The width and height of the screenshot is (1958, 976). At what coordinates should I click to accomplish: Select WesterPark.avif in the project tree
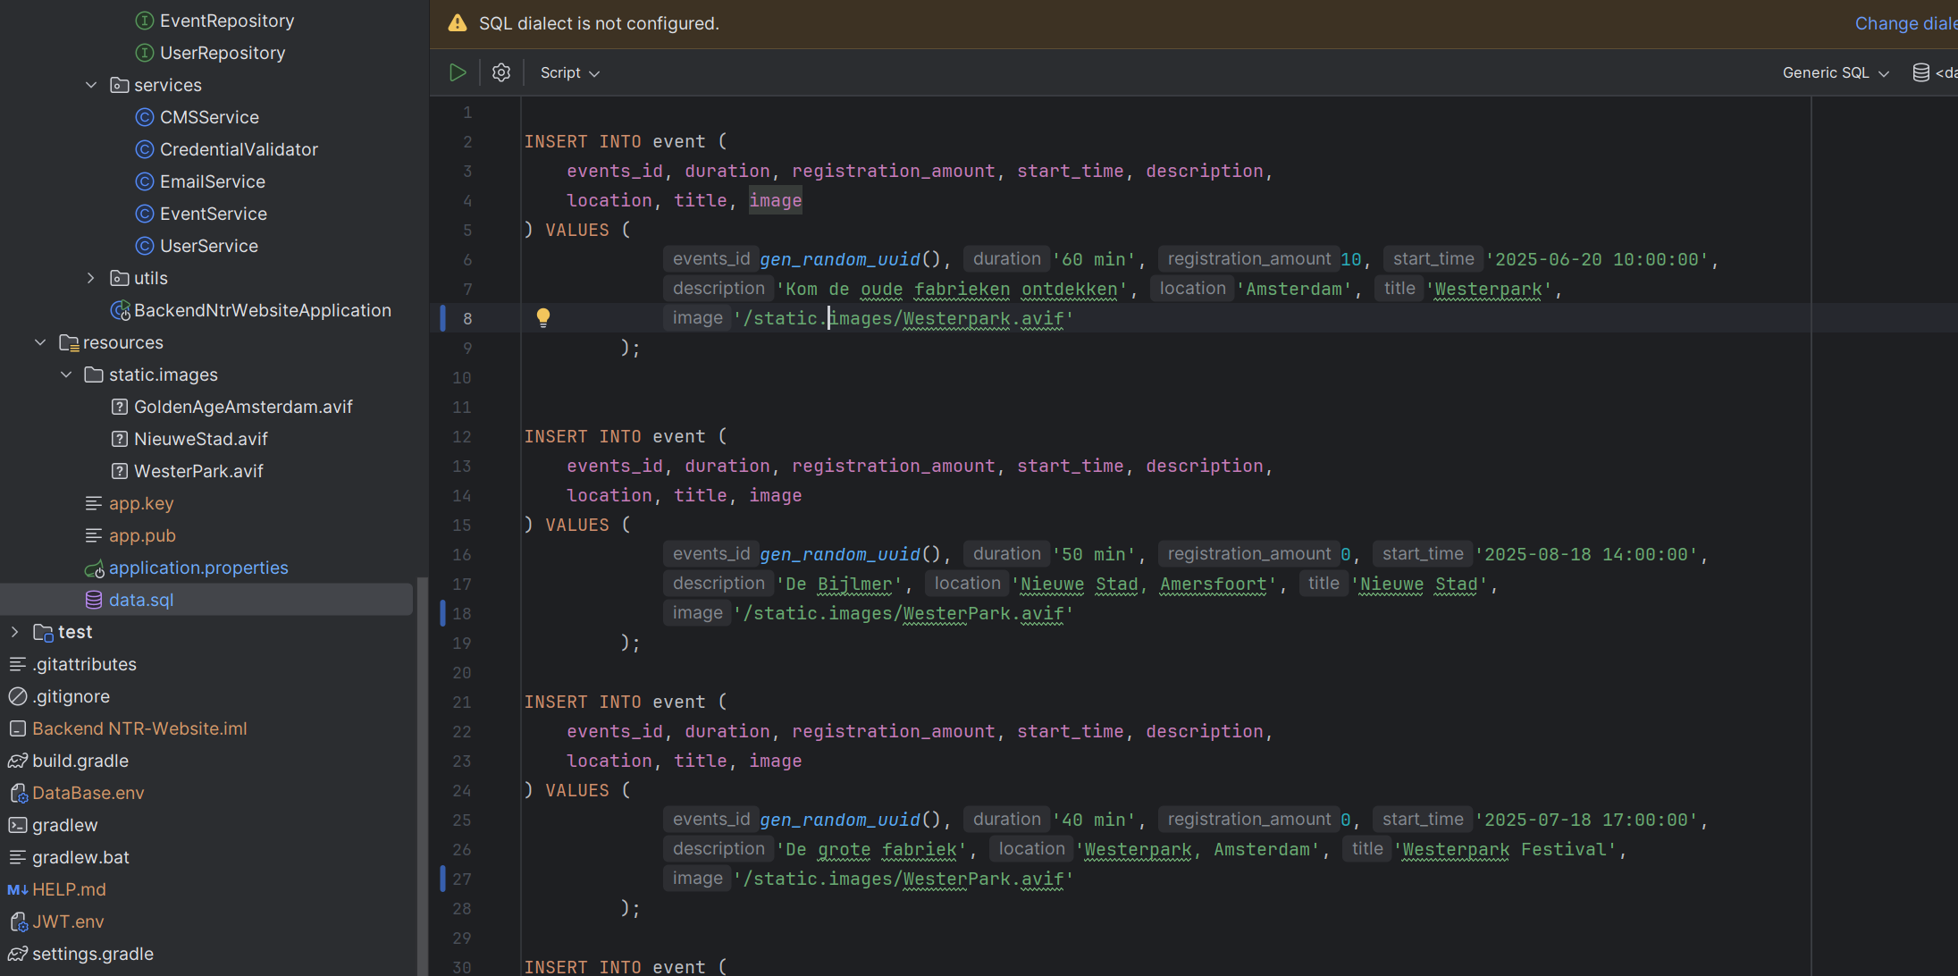pos(197,471)
